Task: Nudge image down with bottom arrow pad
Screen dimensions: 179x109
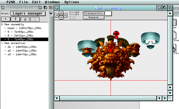Action: click(x=61, y=17)
